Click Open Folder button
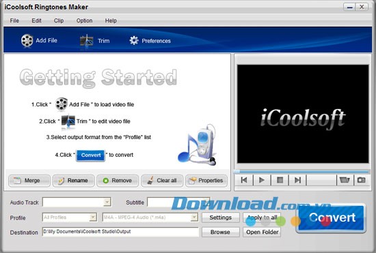Screen dimensions: 376x253 click(x=262, y=232)
